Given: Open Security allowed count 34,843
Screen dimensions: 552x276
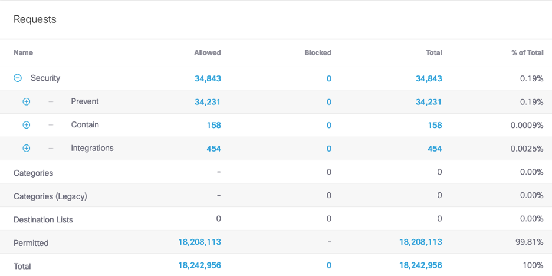Looking at the screenshot, I should click(208, 78).
